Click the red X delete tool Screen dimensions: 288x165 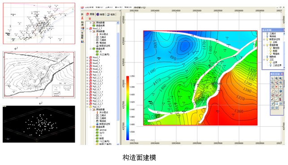(x=276, y=87)
